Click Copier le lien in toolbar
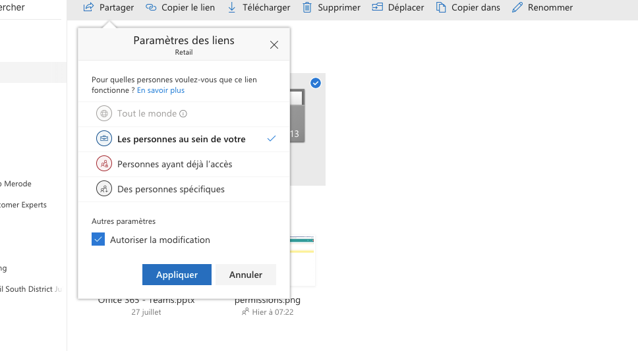 (180, 7)
